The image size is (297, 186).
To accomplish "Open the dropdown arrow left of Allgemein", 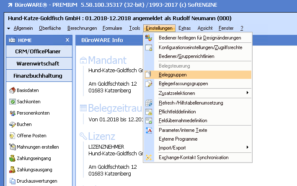I will click(x=9, y=29).
